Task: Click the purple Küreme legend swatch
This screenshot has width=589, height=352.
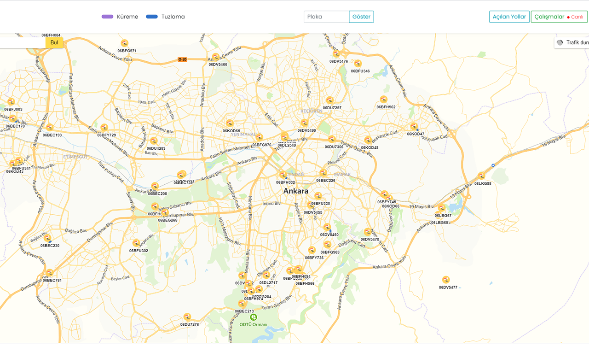Action: (x=107, y=17)
